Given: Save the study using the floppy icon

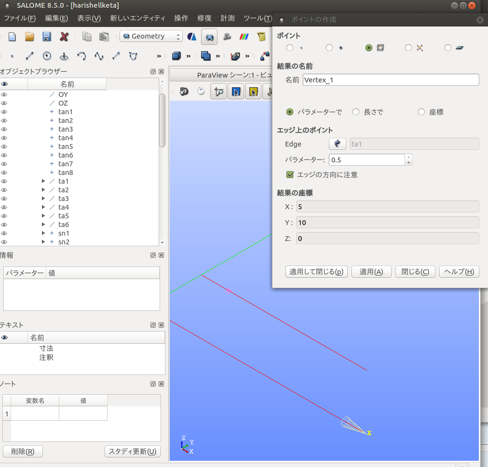Looking at the screenshot, I should [47, 37].
